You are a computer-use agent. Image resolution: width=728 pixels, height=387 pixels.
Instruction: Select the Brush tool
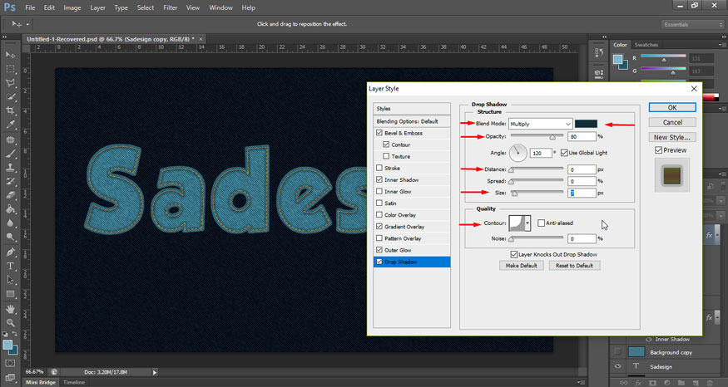[x=10, y=154]
